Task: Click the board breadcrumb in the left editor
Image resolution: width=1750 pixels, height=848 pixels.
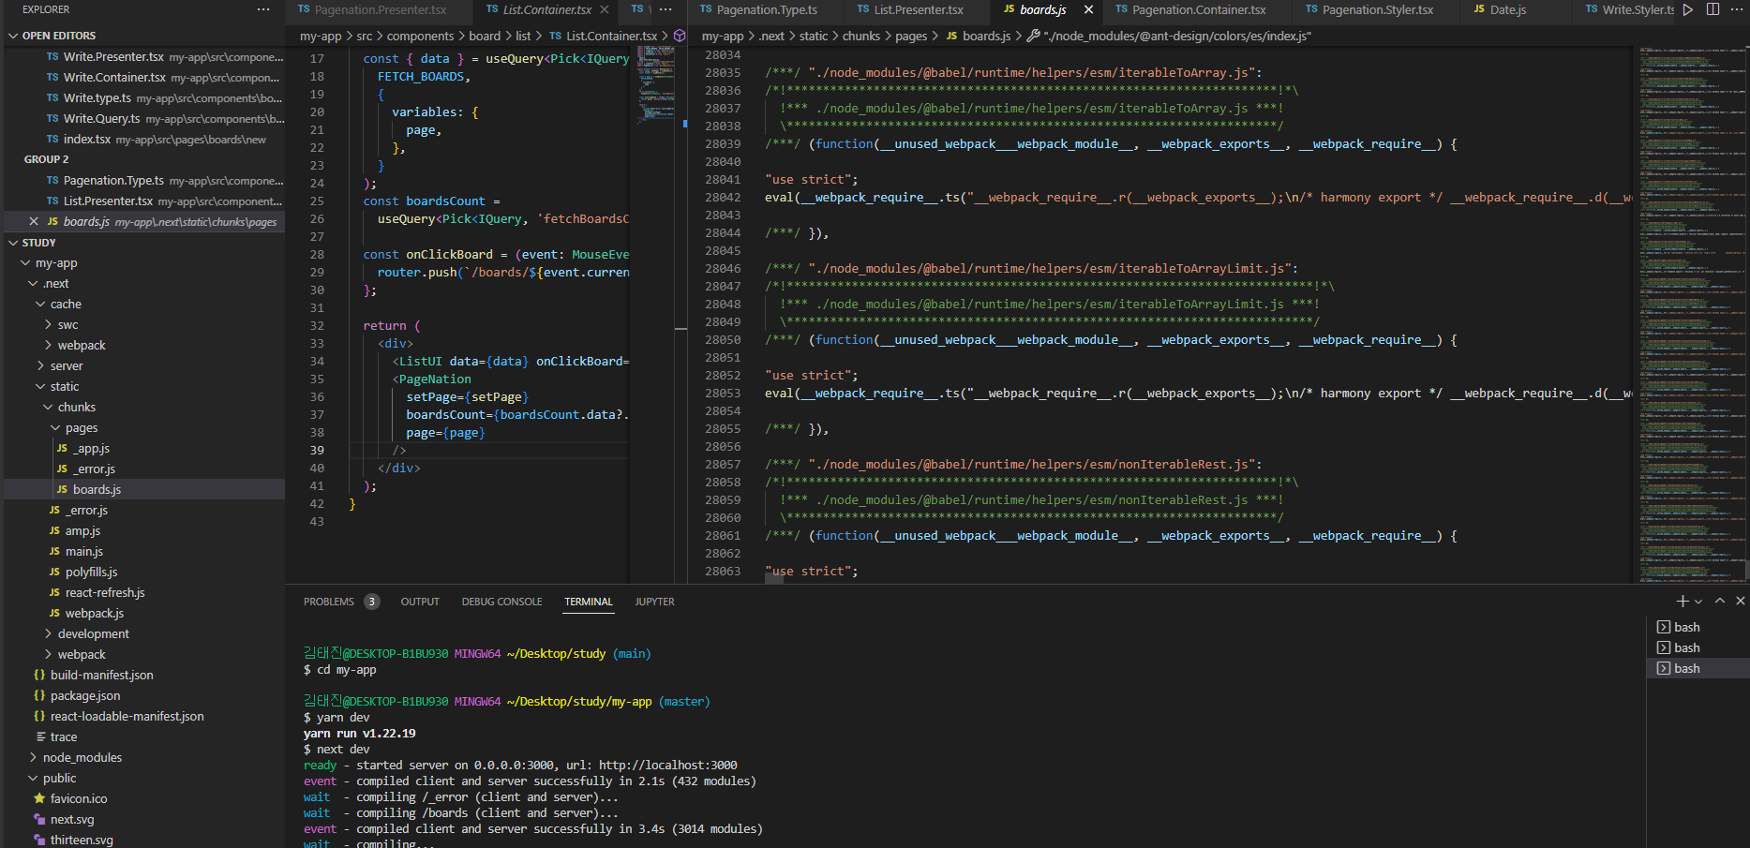Action: coord(485,36)
